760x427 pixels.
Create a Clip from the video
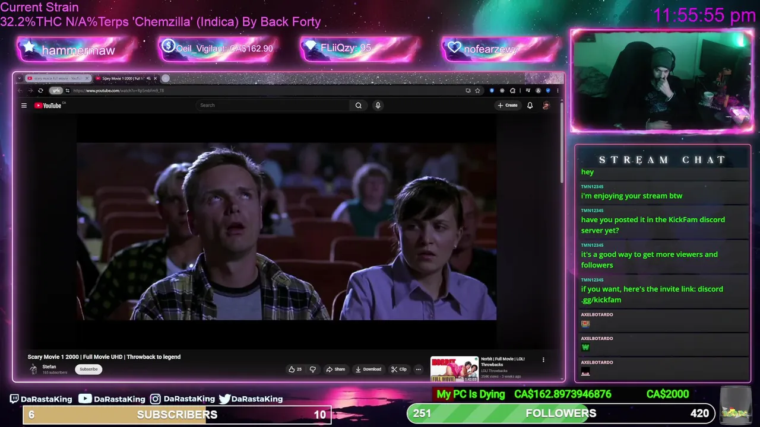[x=399, y=369]
